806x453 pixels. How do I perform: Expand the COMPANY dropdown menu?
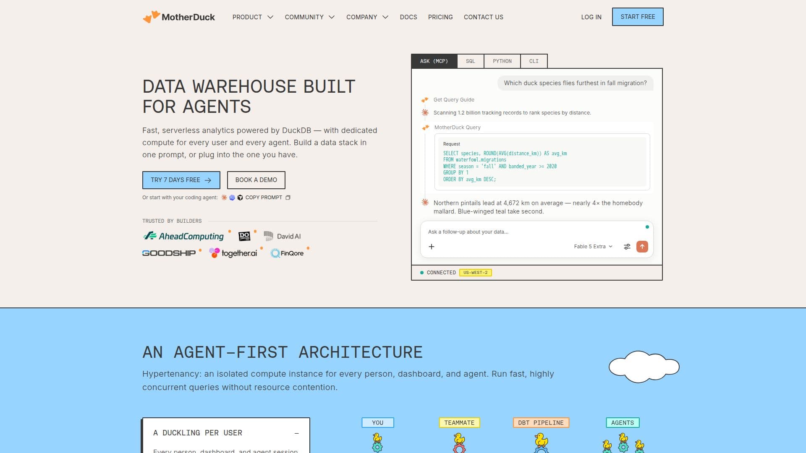[x=367, y=17]
